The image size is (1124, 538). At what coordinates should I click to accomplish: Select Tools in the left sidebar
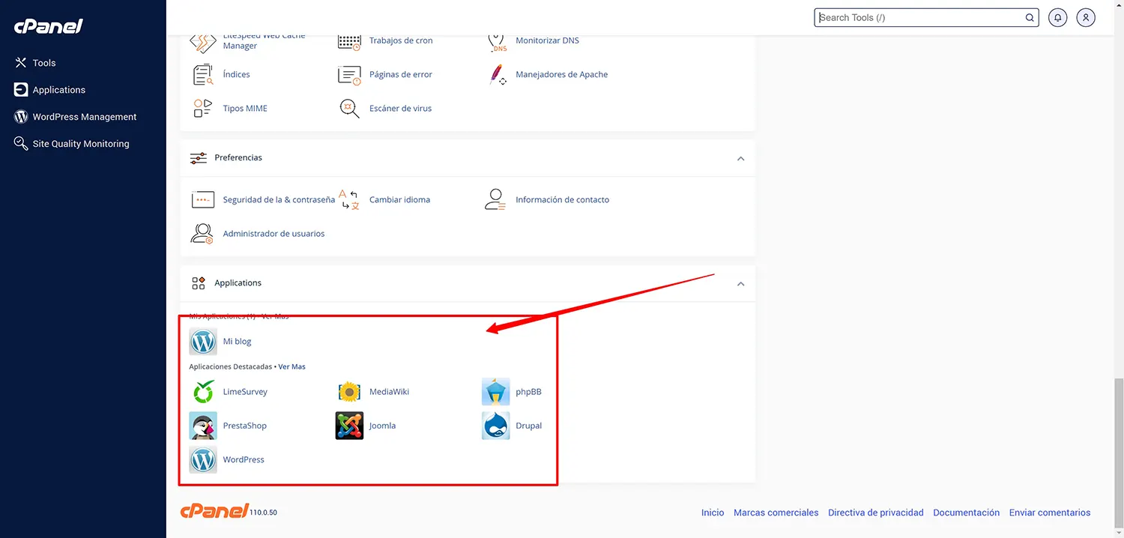(45, 62)
